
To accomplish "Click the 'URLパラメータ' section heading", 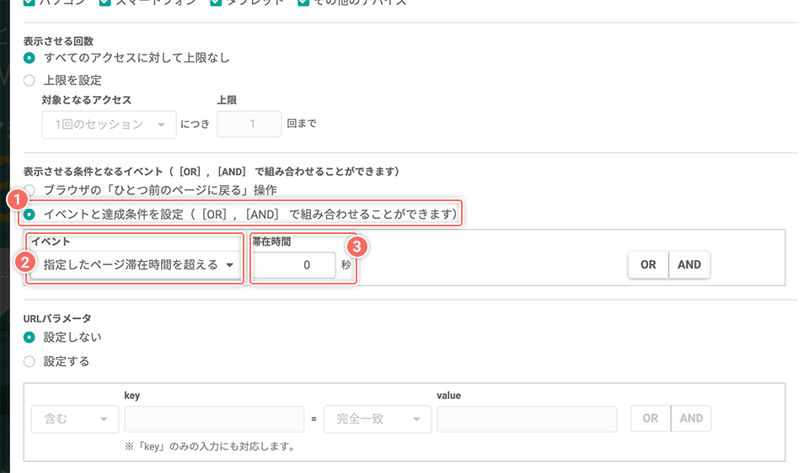I will (x=57, y=318).
